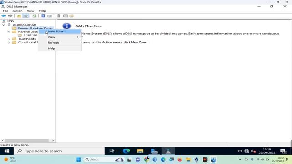The width and height of the screenshot is (292, 164).
Task: Toggle the Show/Hide Console Tree toolbar icon
Action: [x=26, y=16]
